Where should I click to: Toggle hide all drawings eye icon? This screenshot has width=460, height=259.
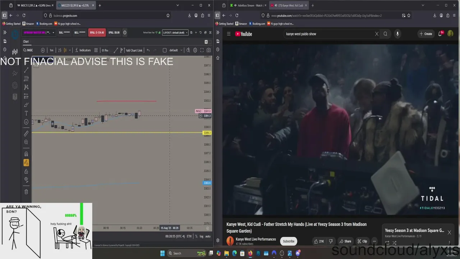tap(26, 180)
